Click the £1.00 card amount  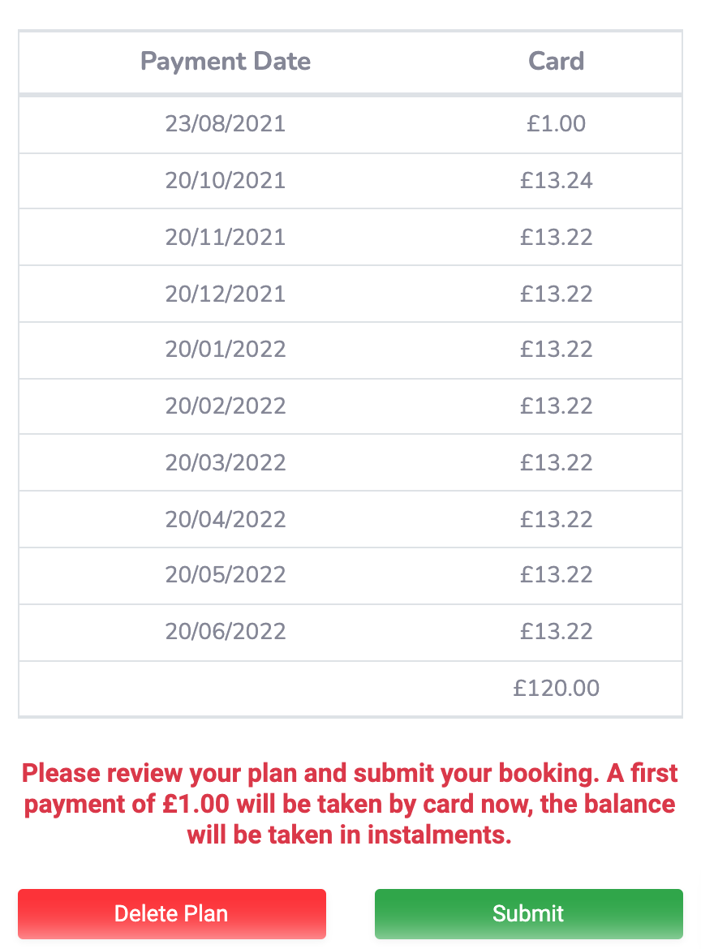pos(557,124)
